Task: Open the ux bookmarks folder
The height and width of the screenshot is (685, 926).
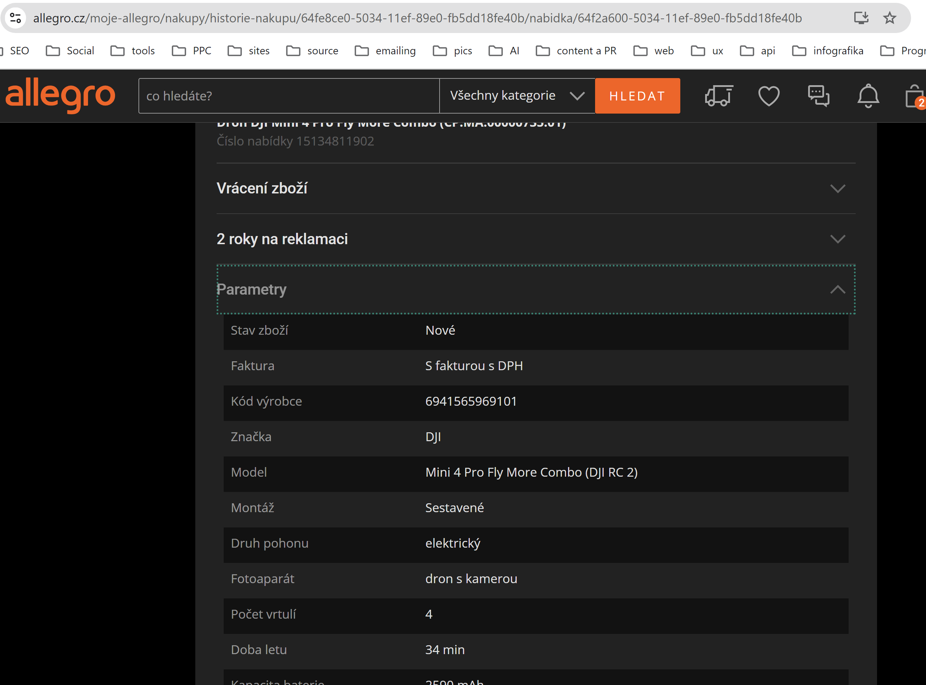Action: point(707,51)
